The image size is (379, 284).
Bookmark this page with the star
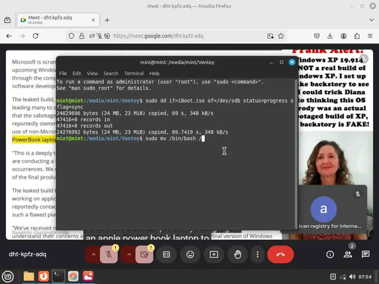click(x=281, y=36)
